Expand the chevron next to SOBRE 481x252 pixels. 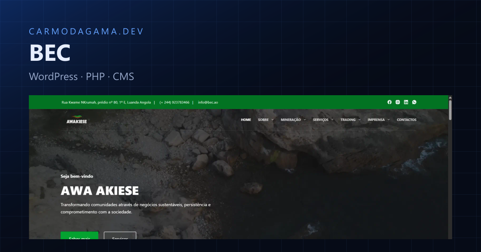point(273,120)
